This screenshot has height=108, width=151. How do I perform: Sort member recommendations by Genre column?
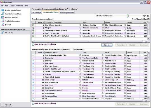pos(133,53)
